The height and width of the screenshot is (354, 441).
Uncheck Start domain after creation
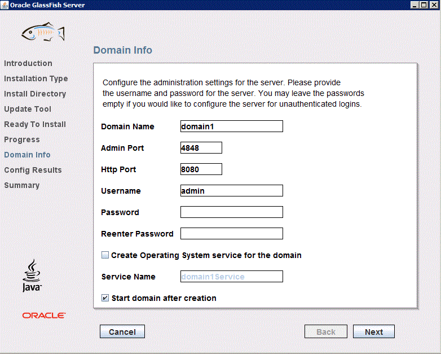tap(105, 298)
